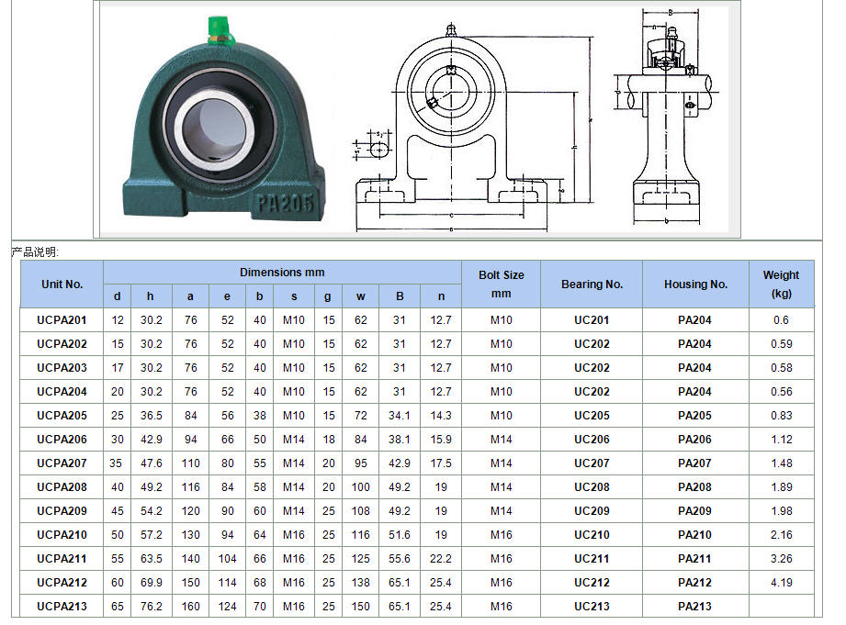Click weight value 1.98
The image size is (846, 625).
click(782, 510)
